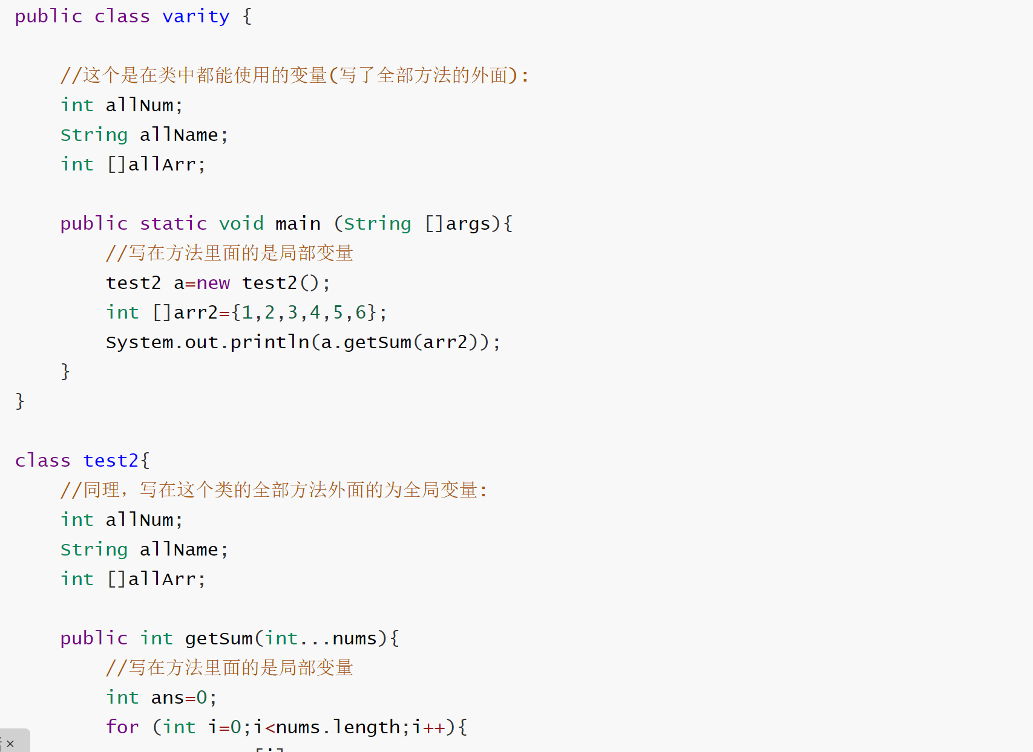Click the 'nums' varargs parameter
The height and width of the screenshot is (752, 1033).
pos(355,638)
